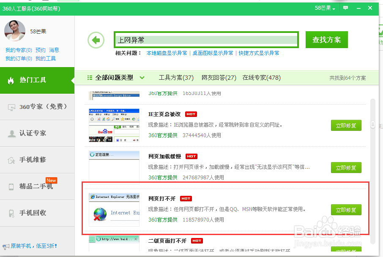This screenshot has height=257, width=383.
Task: Open the IE主页总被改 solution title
Action: [164, 114]
